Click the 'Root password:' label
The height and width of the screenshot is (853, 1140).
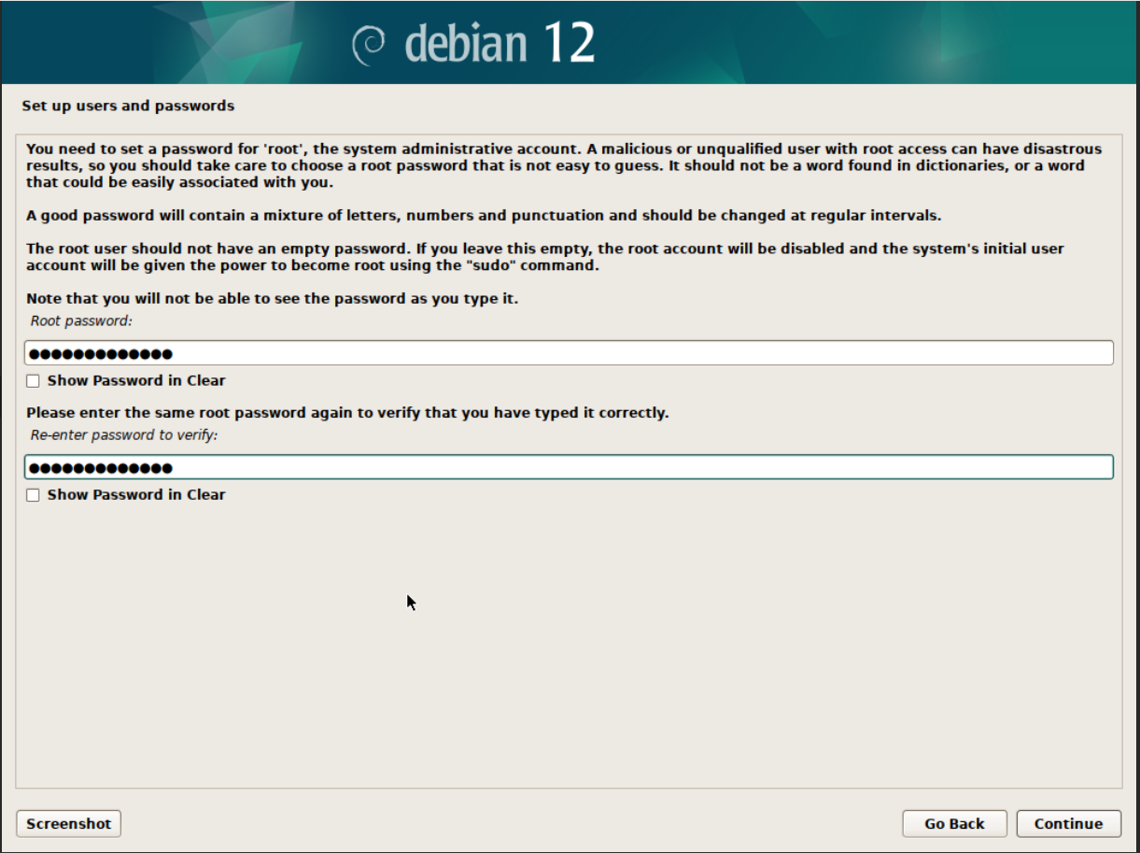[82, 320]
